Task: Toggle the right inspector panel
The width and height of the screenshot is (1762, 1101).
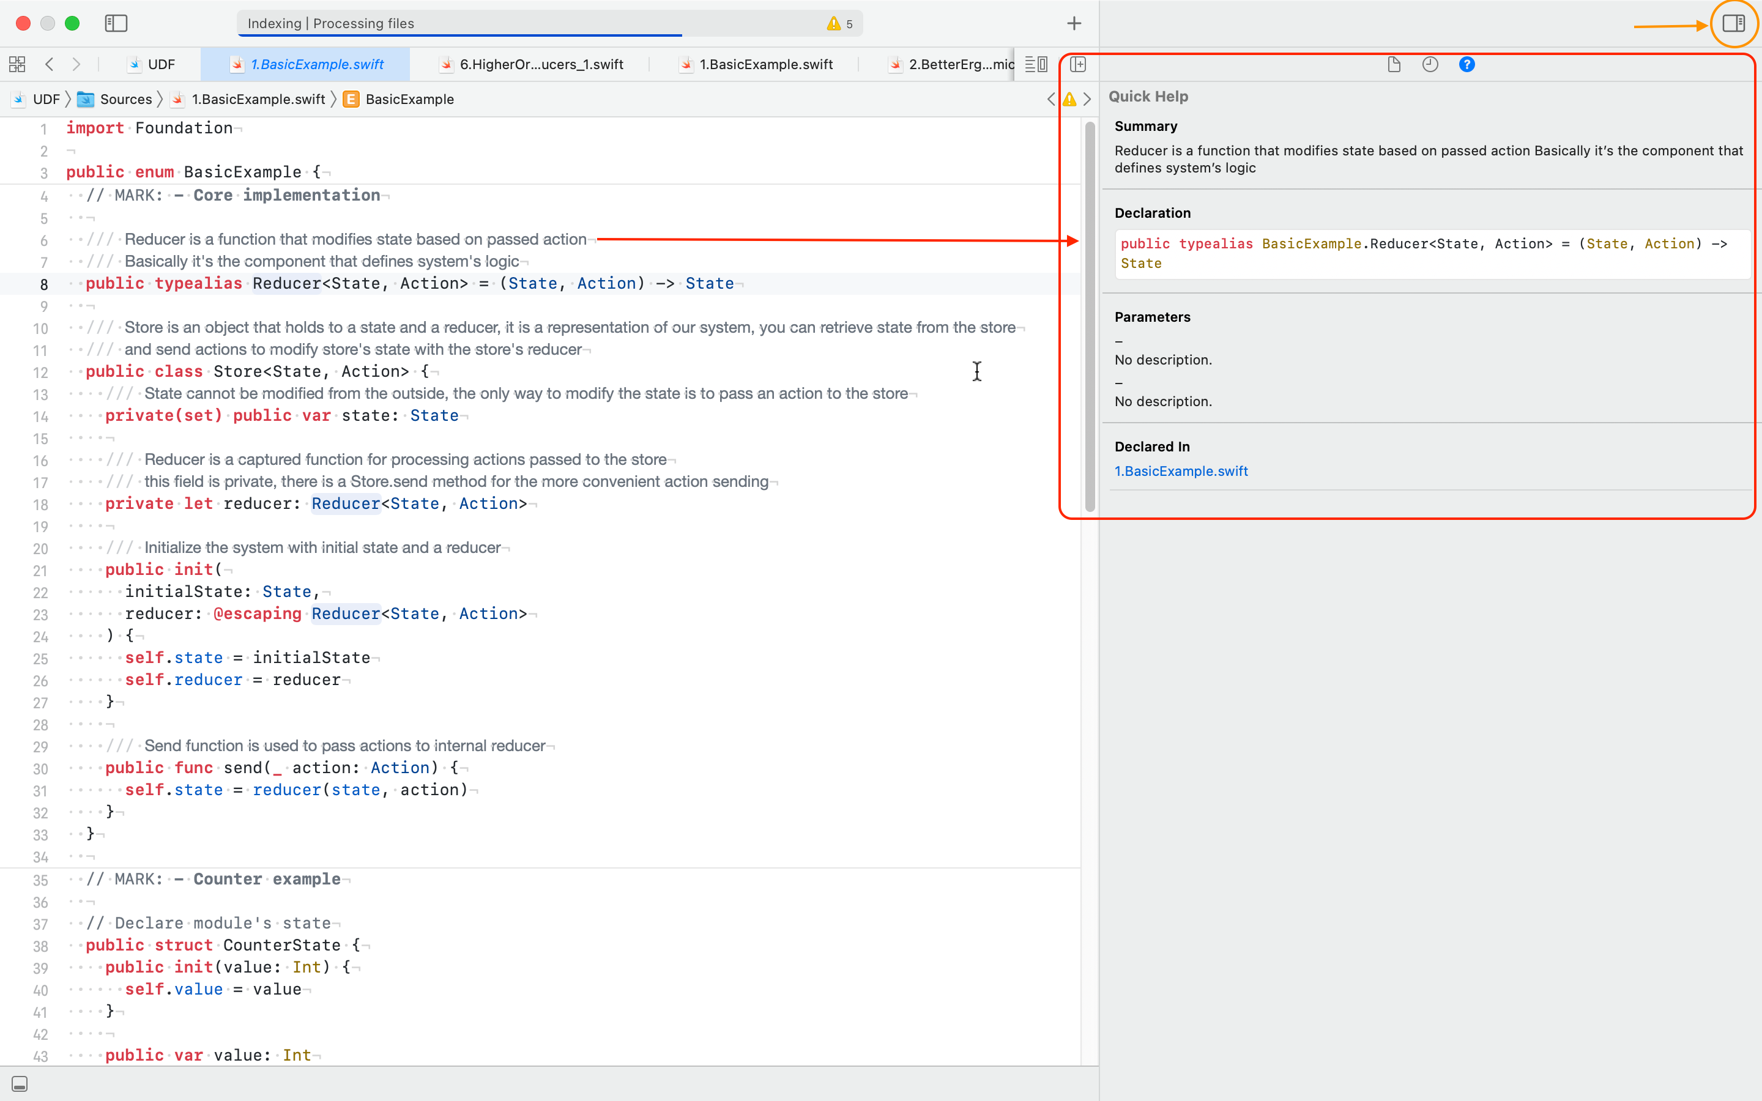Action: (x=1733, y=23)
